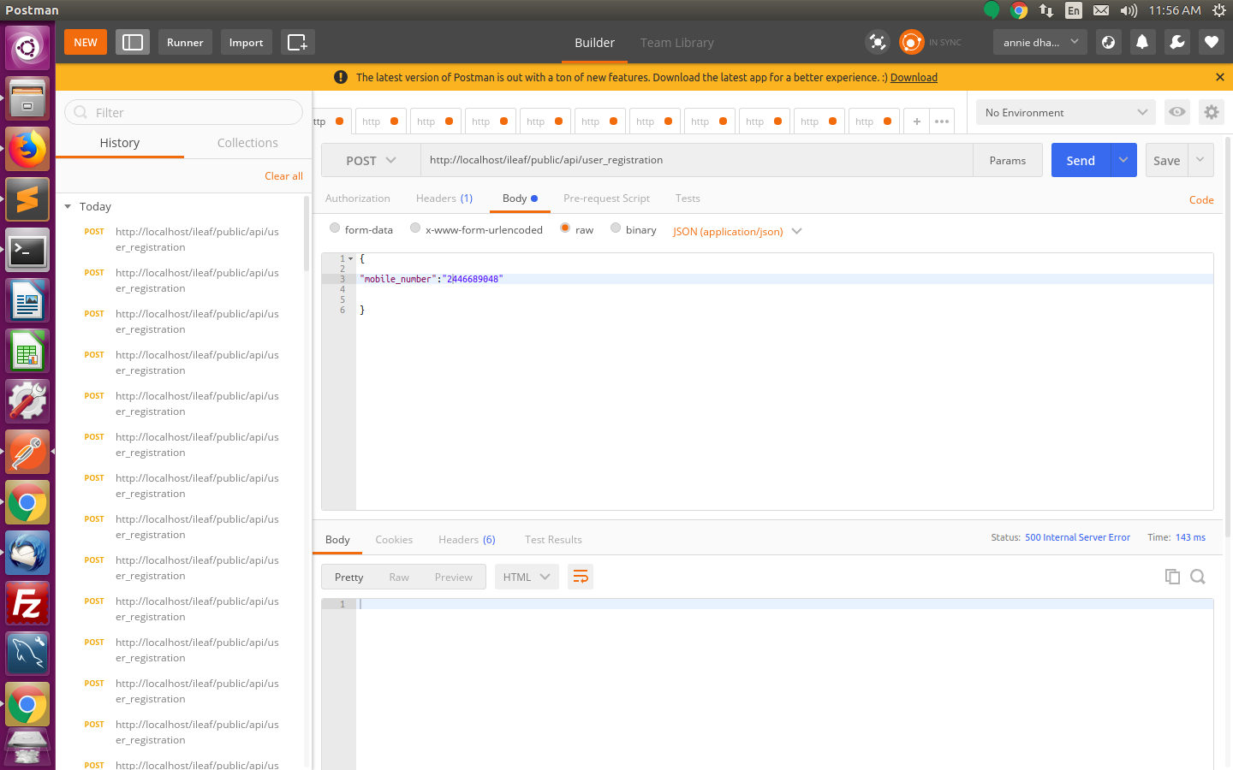Open the manage environments gear icon
The height and width of the screenshot is (770, 1233).
click(x=1211, y=112)
